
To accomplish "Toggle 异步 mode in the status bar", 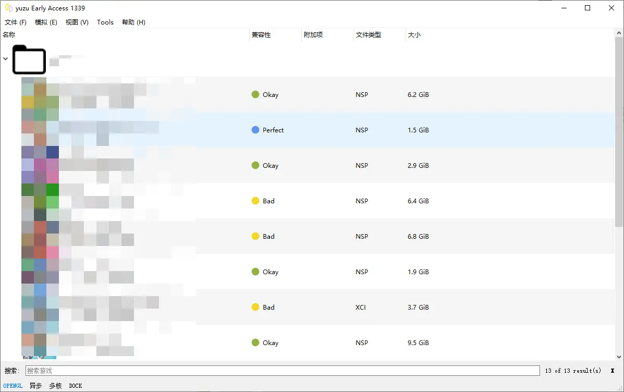I will click(x=35, y=386).
